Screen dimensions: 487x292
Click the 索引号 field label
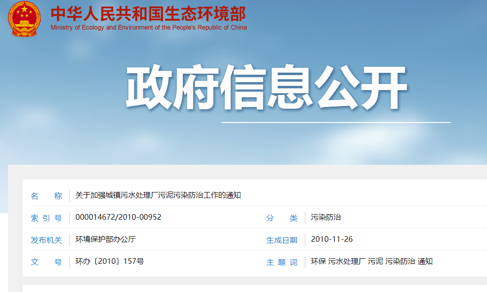(46, 218)
